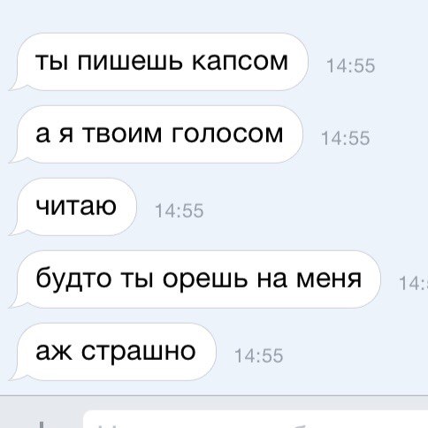428x428 pixels.
Task: Click empty chat background above first message
Action: point(214,15)
